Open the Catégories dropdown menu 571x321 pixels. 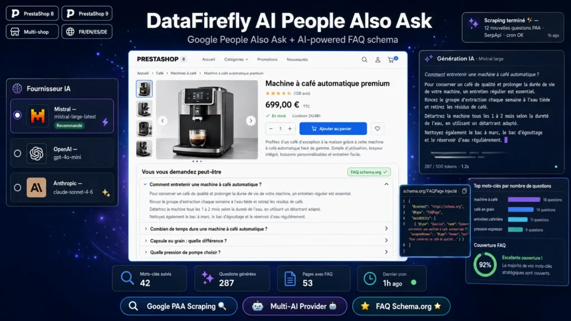tap(236, 59)
